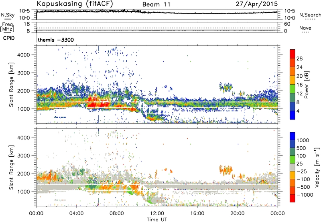The image size is (321, 222).
Task: Click the date '27/Apr/2015'
Action: [257, 4]
